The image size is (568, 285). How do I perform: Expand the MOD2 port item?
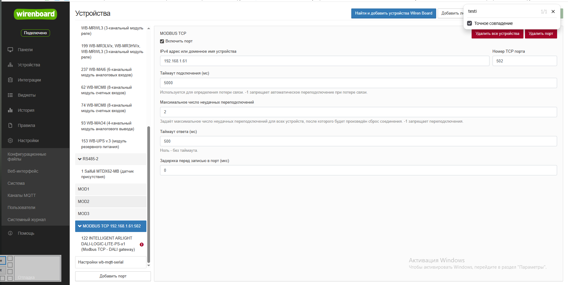tap(111, 201)
